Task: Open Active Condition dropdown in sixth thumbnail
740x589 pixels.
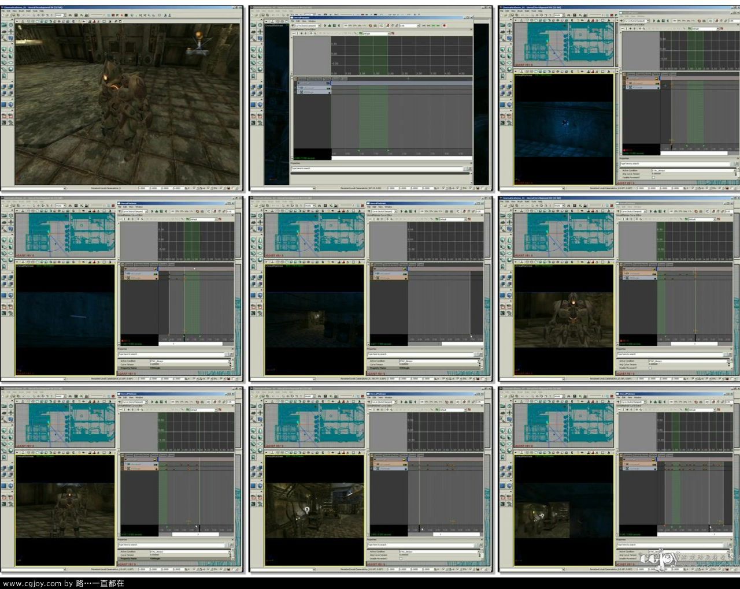Action: [689, 361]
